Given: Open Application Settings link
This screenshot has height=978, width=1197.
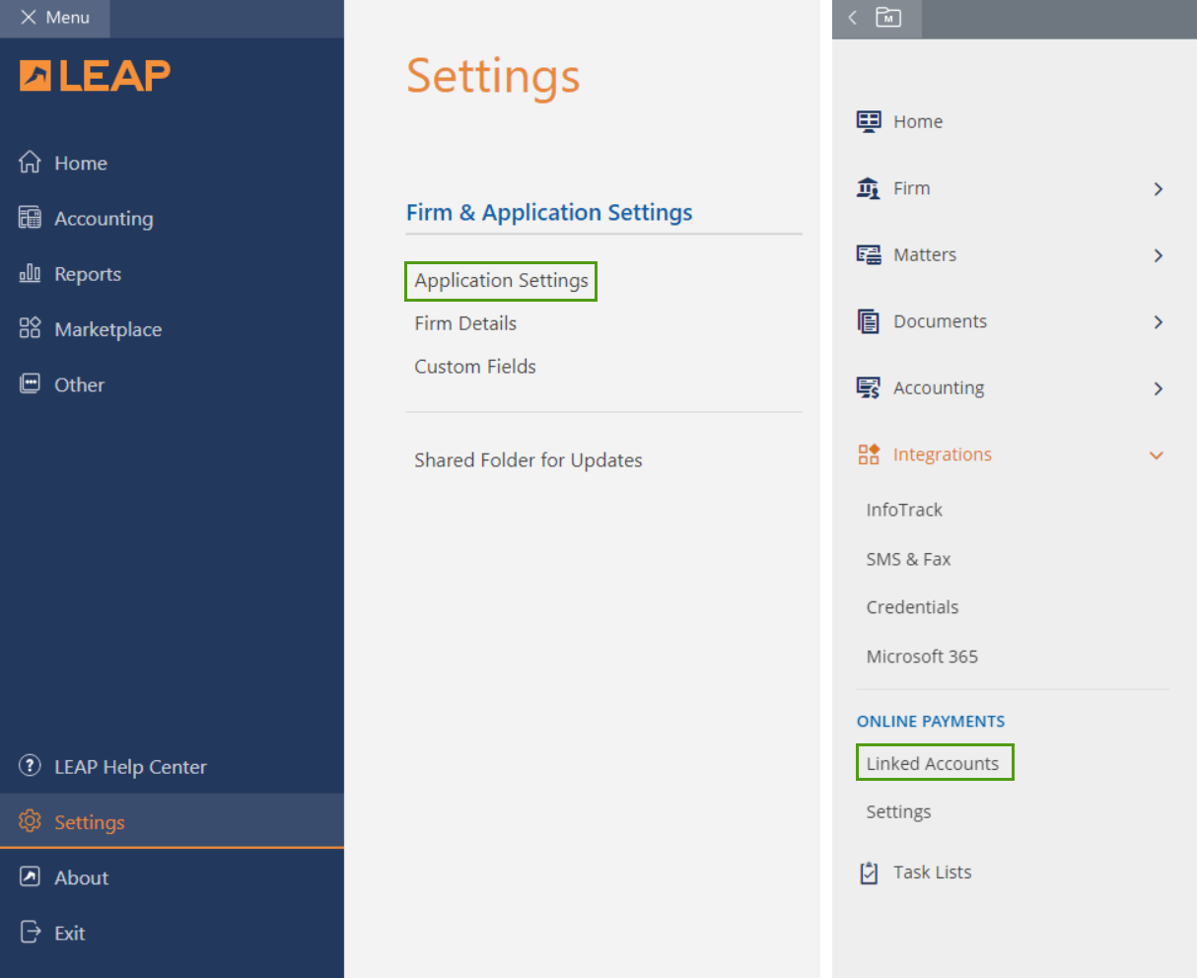Looking at the screenshot, I should [501, 281].
